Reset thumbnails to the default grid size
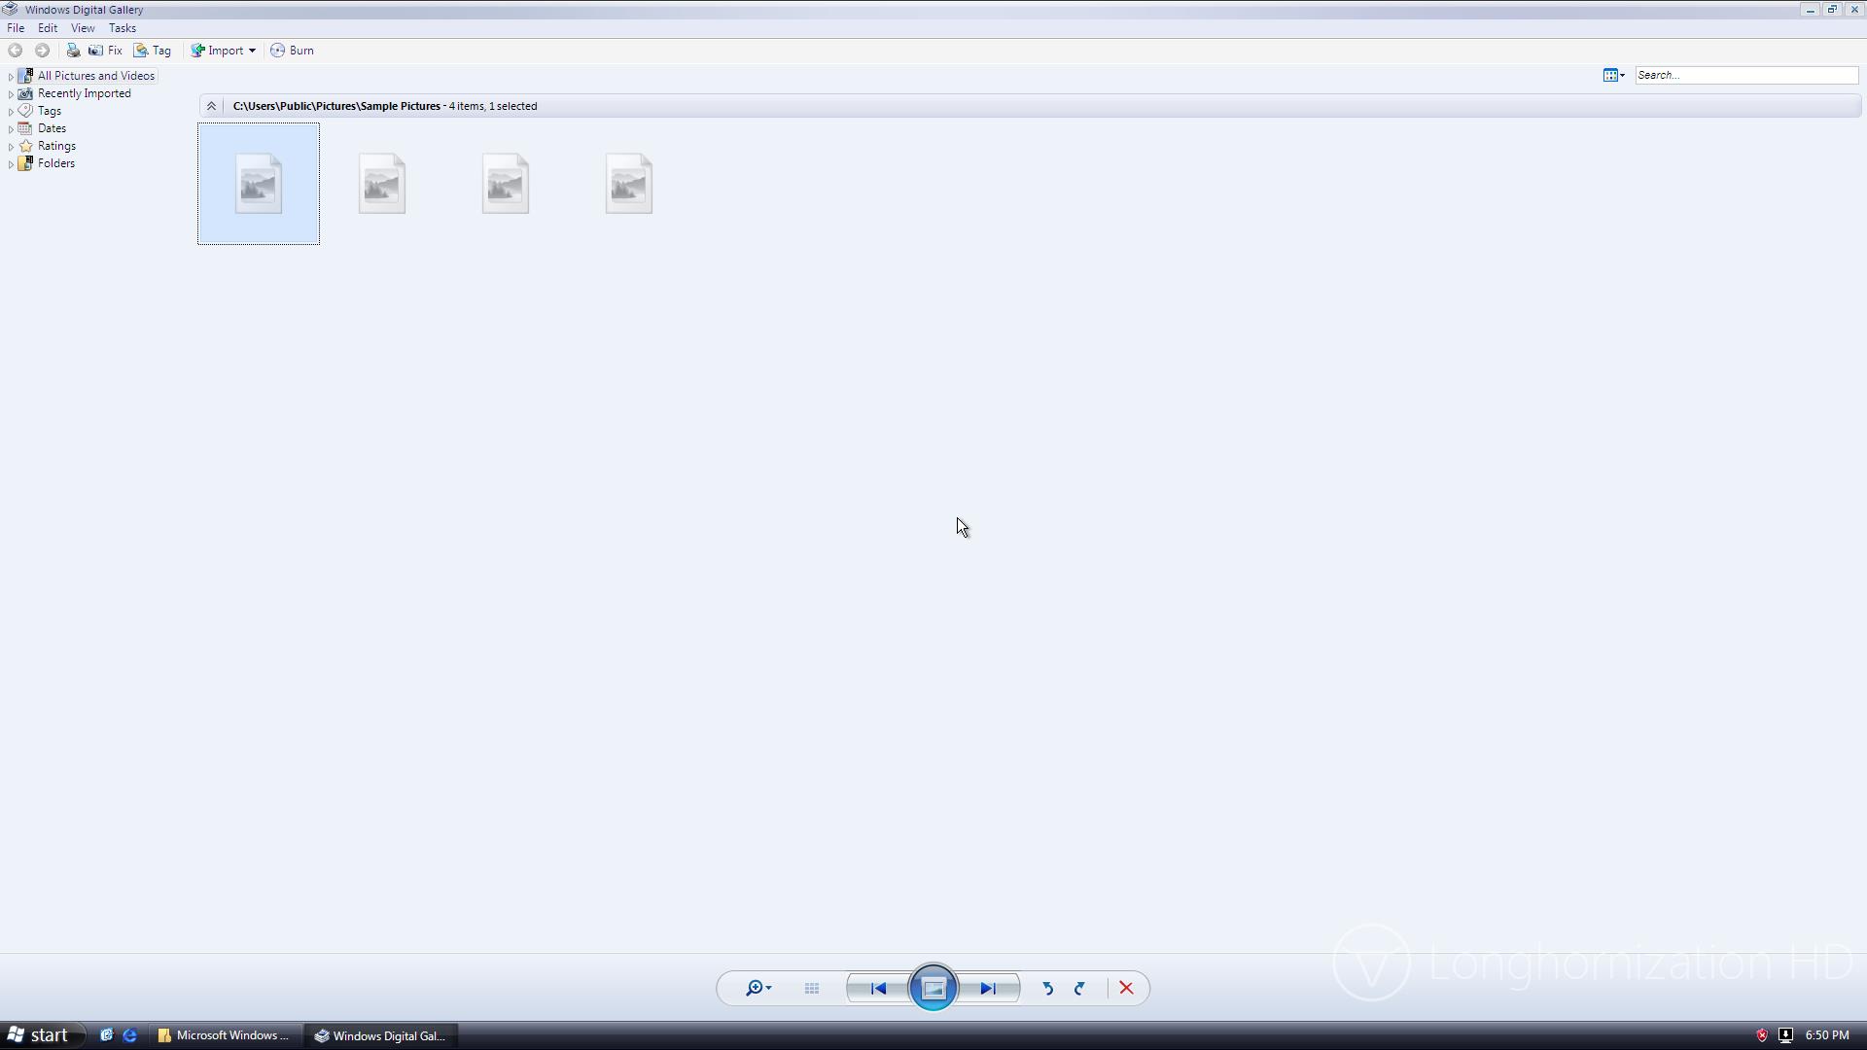 (812, 989)
